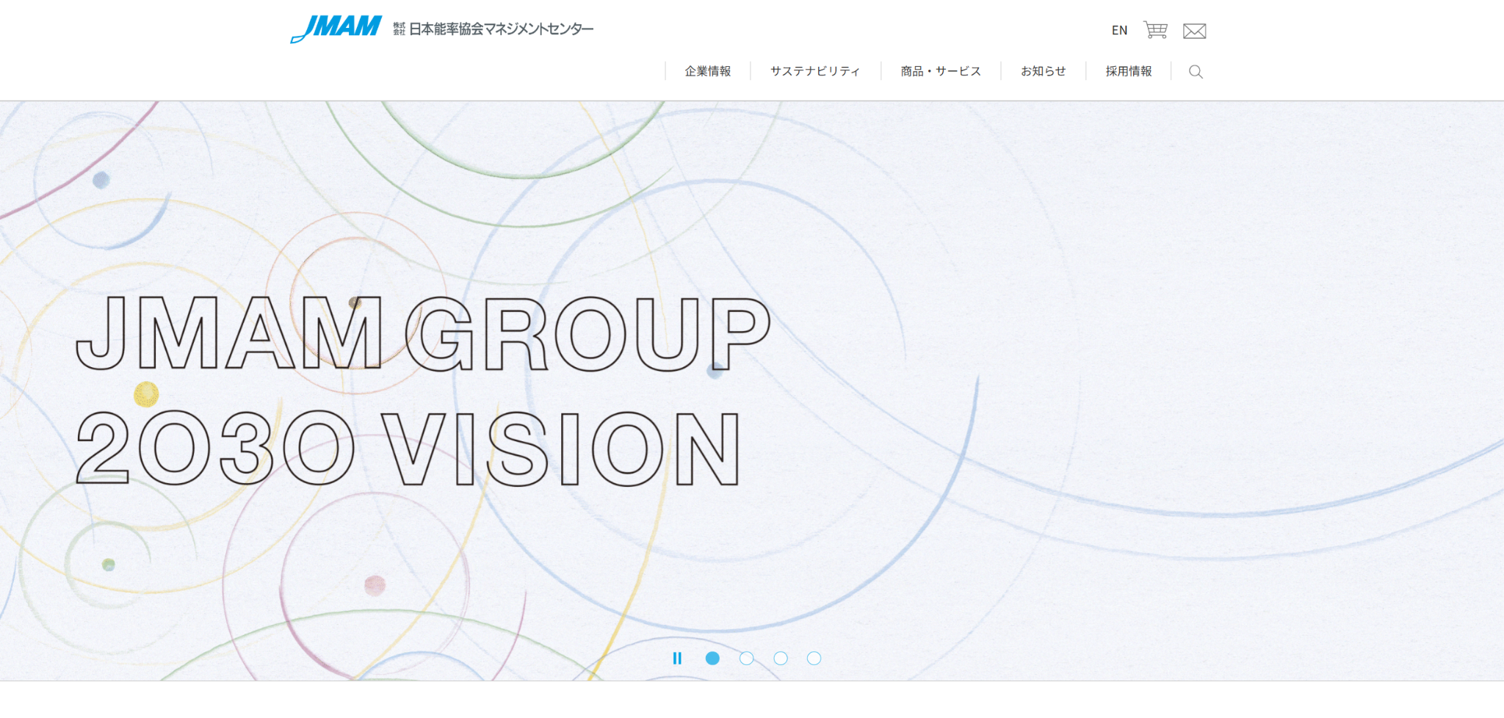Screen dimensions: 1504x718
Task: Open site search magnifier icon
Action: (1196, 72)
